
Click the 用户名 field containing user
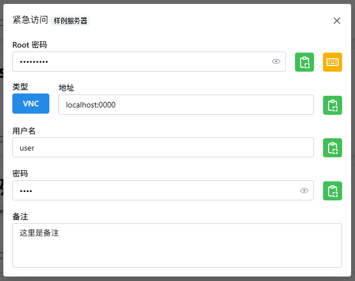click(163, 147)
